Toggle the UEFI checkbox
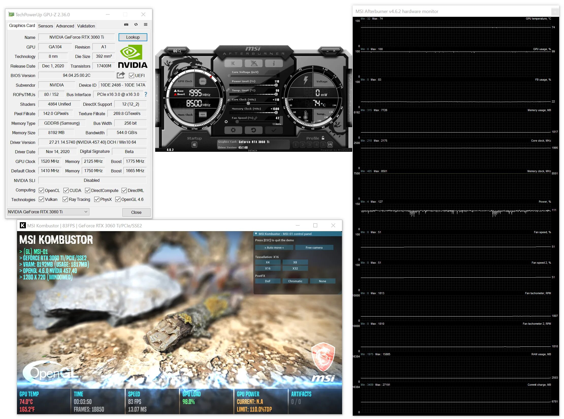 click(x=132, y=76)
